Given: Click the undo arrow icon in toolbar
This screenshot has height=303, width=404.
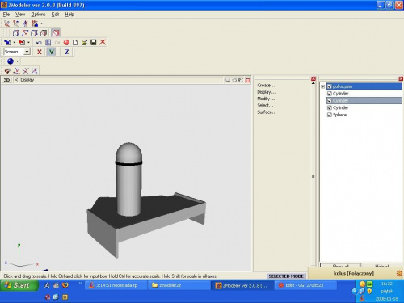Looking at the screenshot, I should pos(39,43).
